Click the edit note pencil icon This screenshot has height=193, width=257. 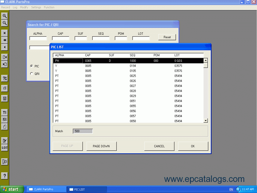point(5,141)
